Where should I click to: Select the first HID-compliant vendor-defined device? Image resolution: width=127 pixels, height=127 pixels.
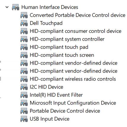(x=74, y=63)
